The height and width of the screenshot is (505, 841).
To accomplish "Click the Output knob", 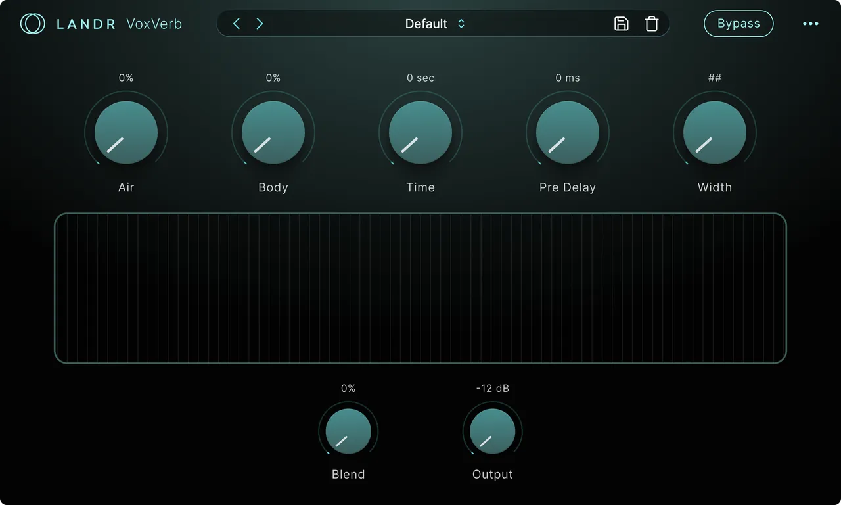I will (x=493, y=431).
